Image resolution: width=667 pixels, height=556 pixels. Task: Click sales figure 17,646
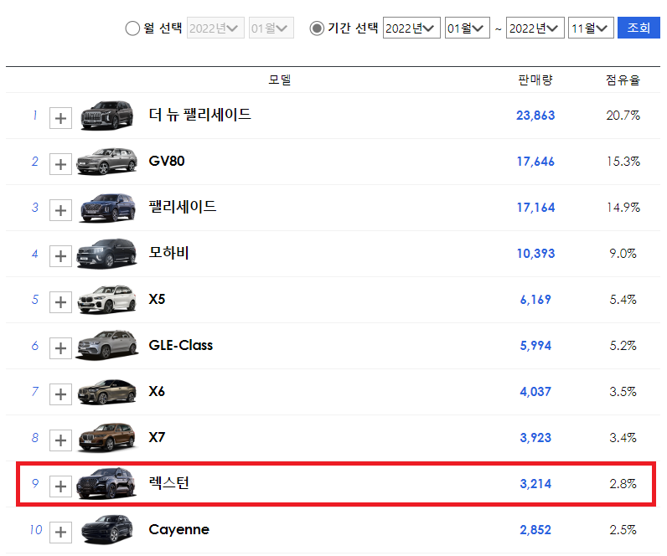pyautogui.click(x=535, y=162)
